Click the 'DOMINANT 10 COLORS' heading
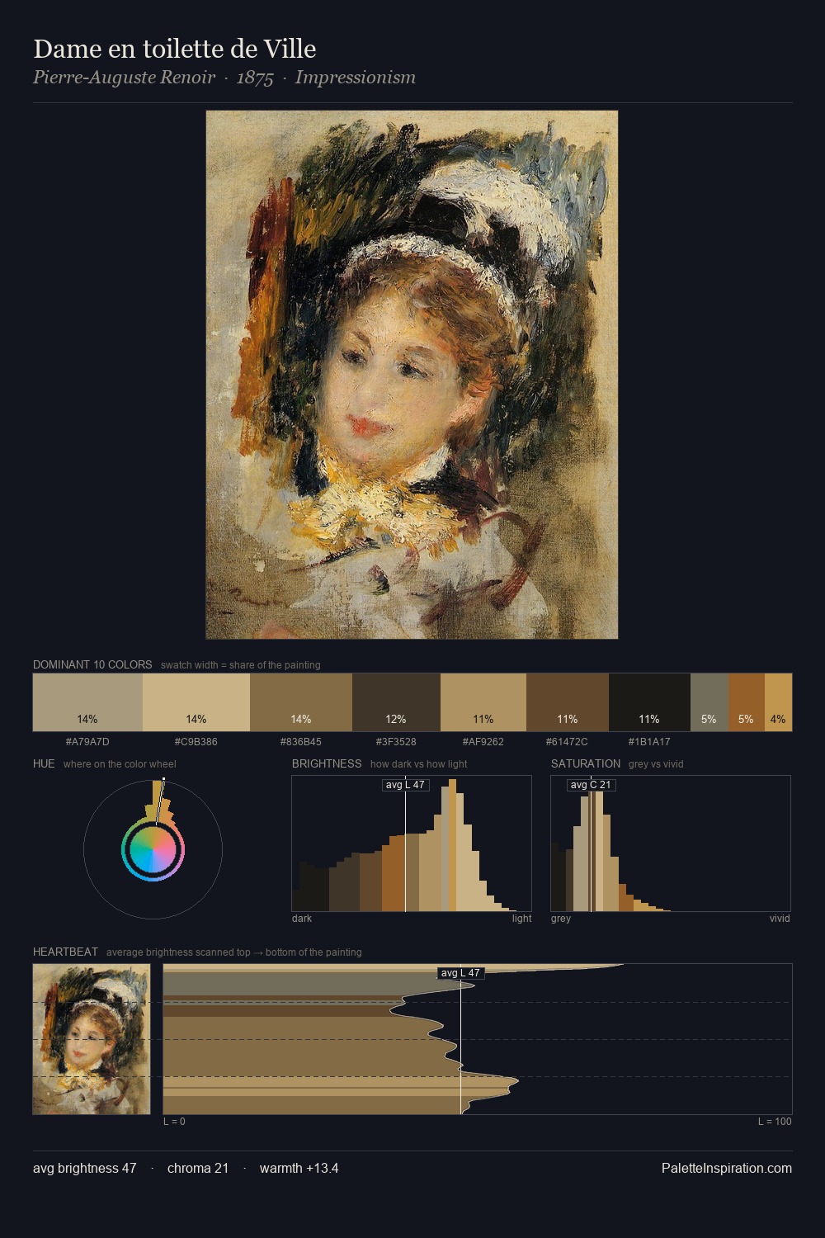 [x=92, y=664]
